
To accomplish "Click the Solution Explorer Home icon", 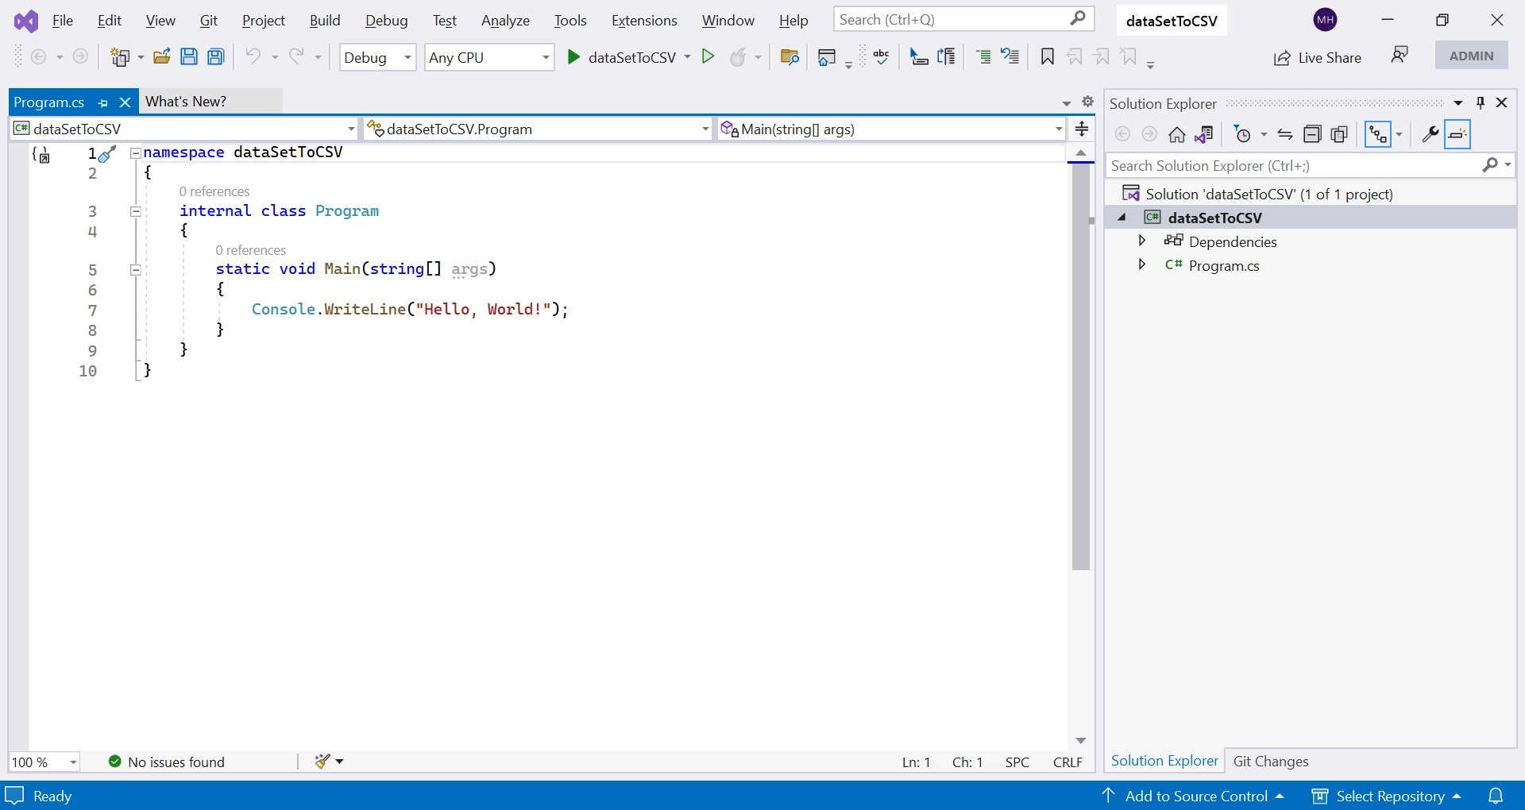I will pos(1176,134).
